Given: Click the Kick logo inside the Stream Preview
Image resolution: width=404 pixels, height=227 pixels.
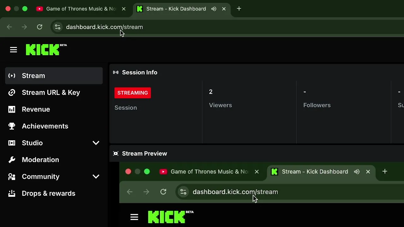Looking at the screenshot, I should point(171,217).
